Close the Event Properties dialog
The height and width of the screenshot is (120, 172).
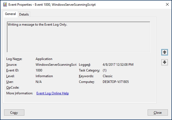coord(158,112)
